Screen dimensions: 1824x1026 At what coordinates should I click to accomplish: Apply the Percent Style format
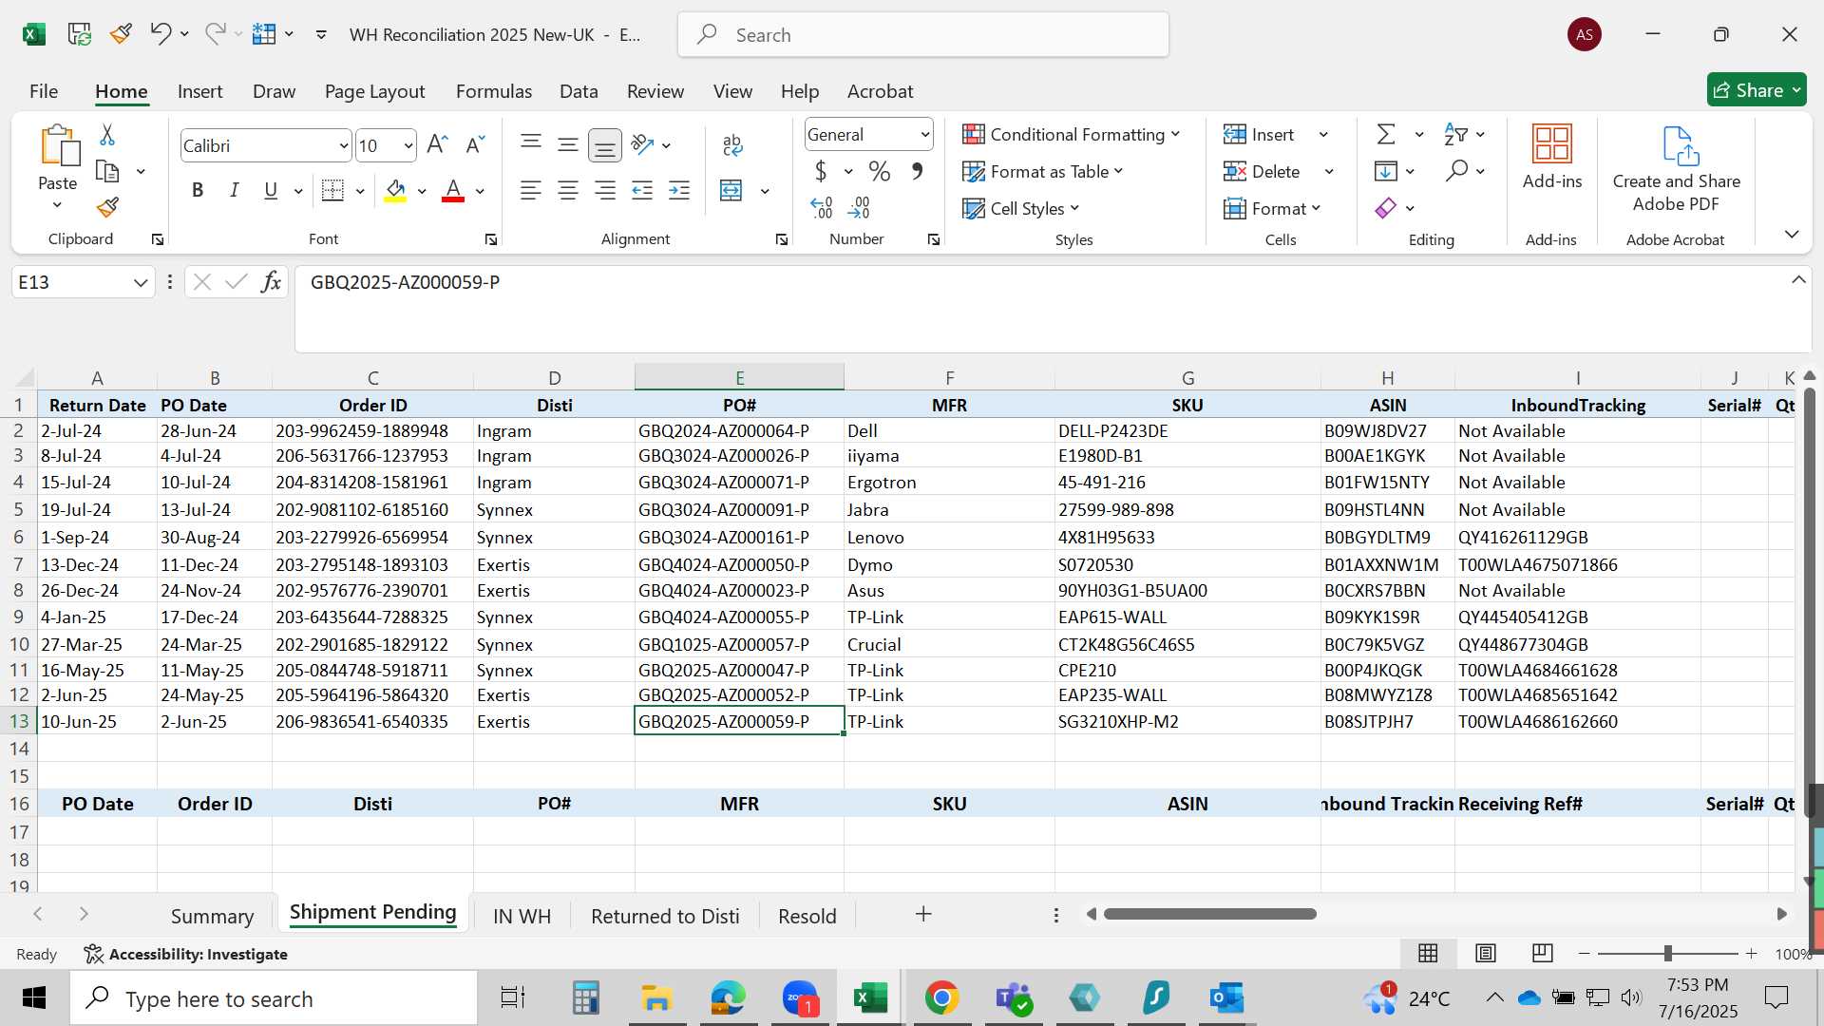tap(880, 171)
